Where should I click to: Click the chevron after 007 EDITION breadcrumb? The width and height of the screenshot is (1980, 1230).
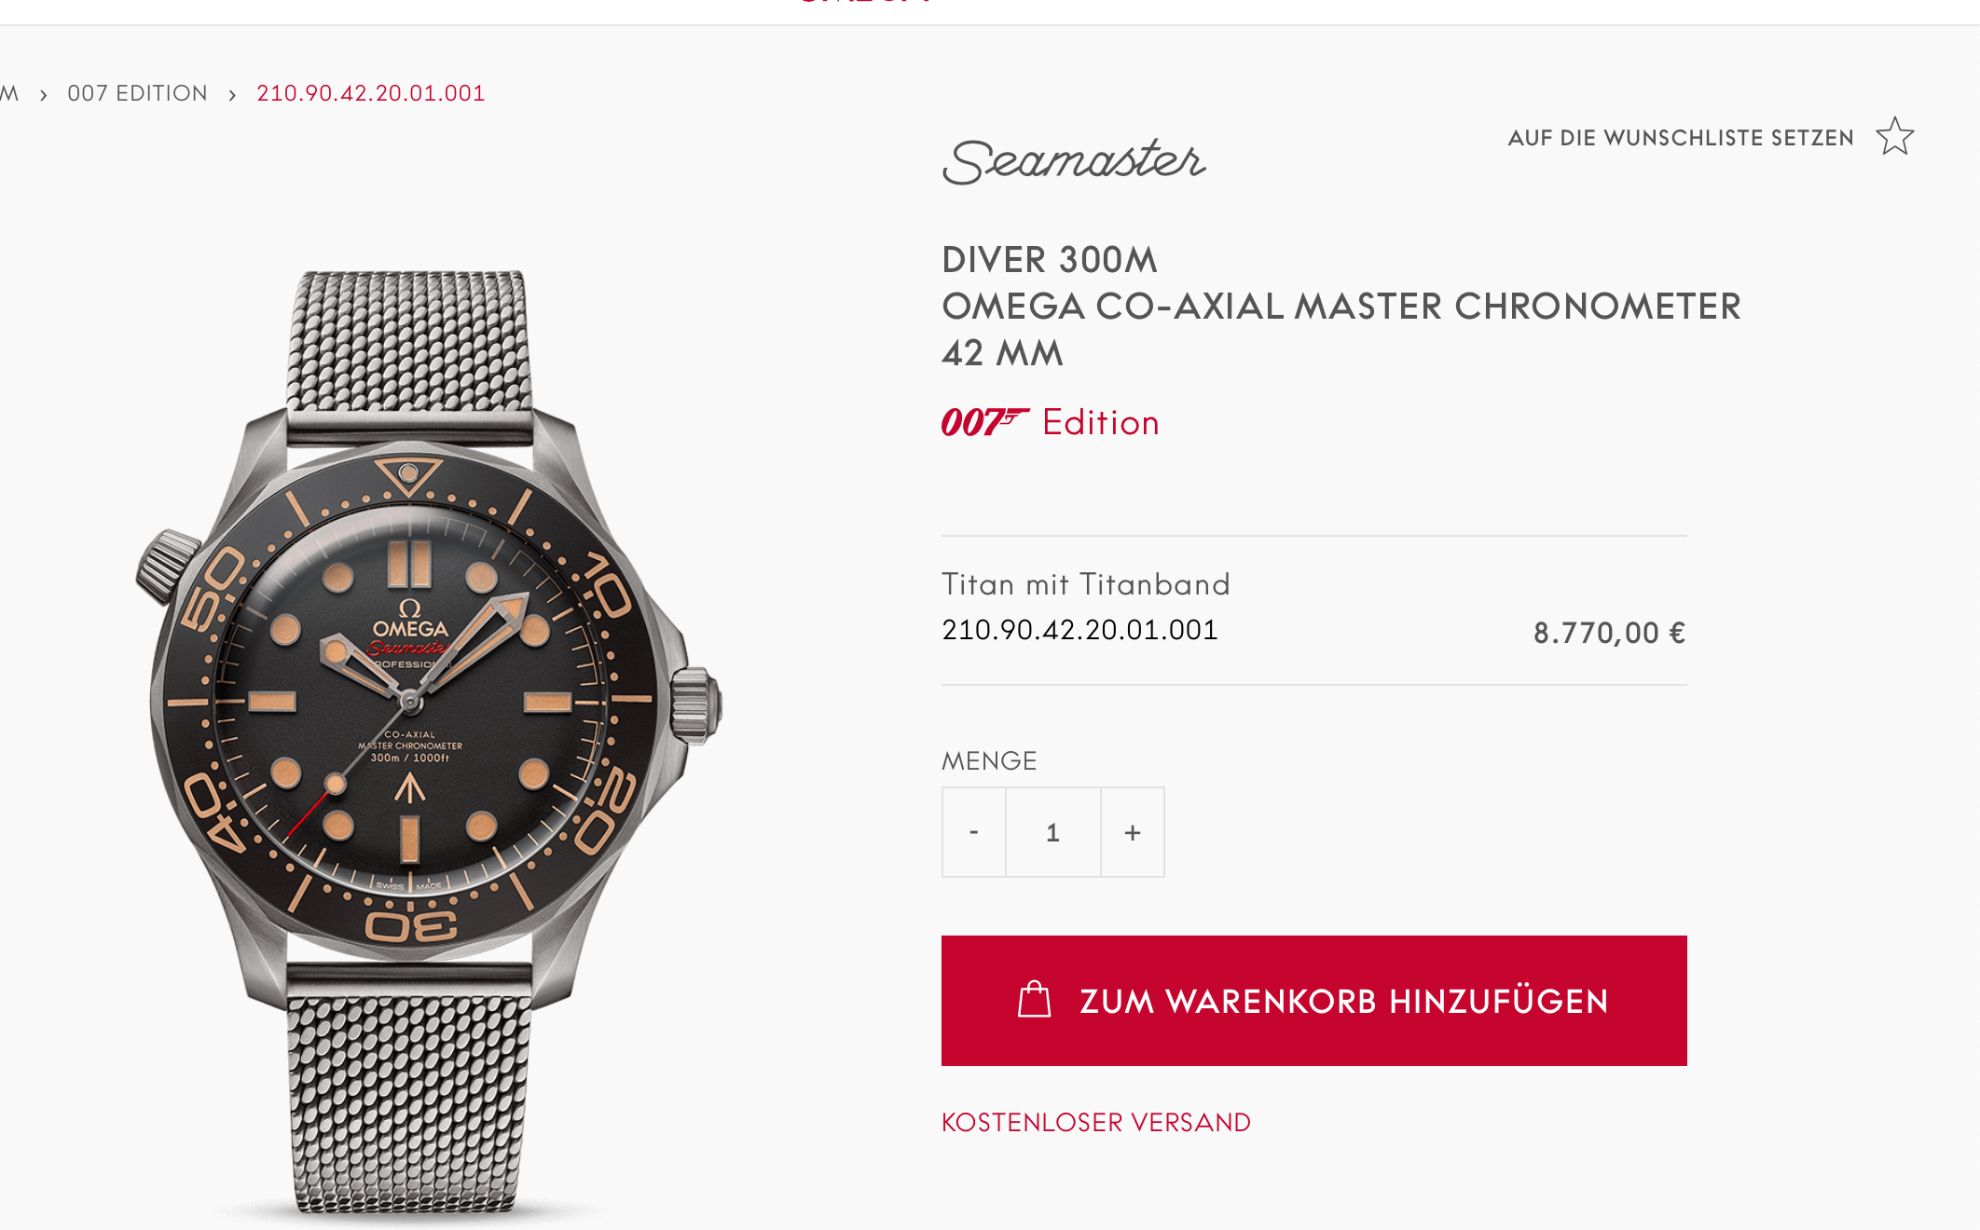coord(232,94)
